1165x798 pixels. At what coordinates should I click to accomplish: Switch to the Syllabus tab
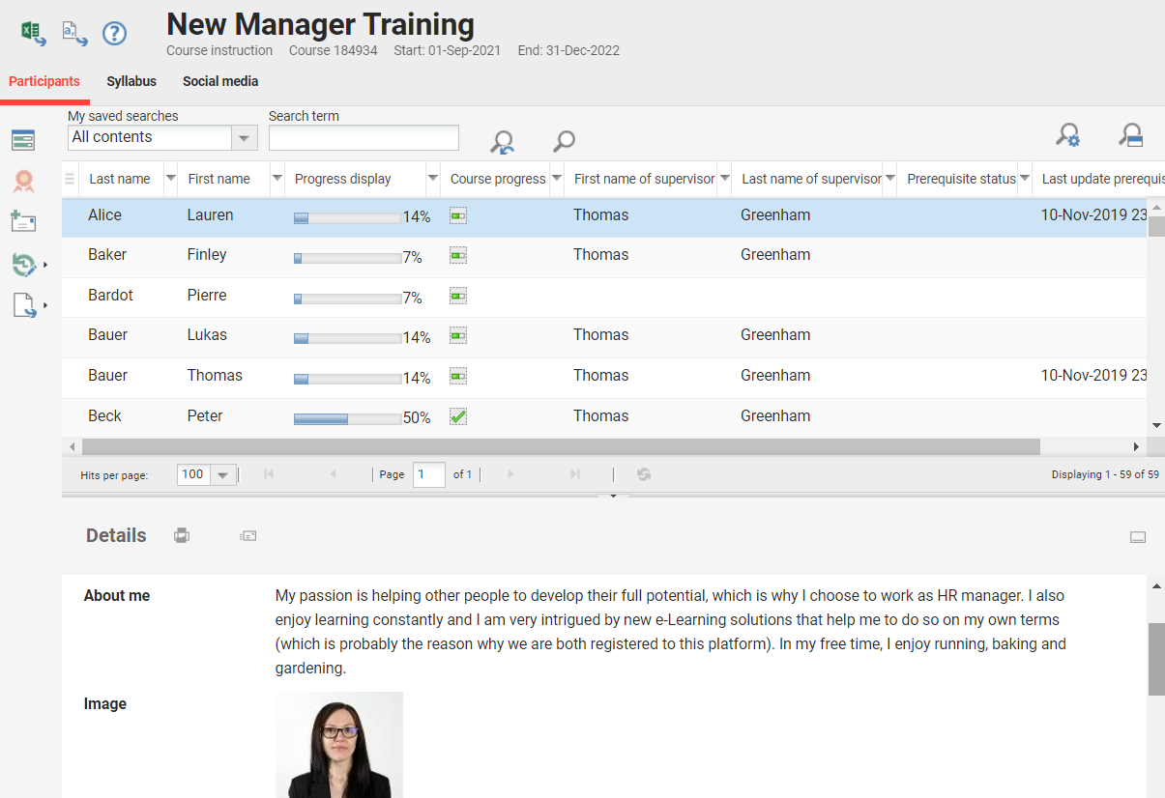point(131,82)
